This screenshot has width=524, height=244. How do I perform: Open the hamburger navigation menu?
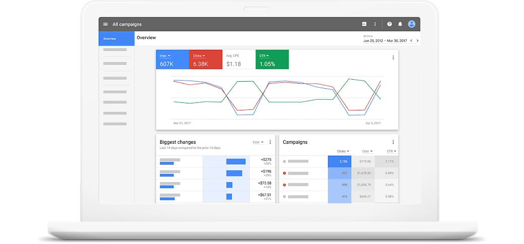click(105, 24)
